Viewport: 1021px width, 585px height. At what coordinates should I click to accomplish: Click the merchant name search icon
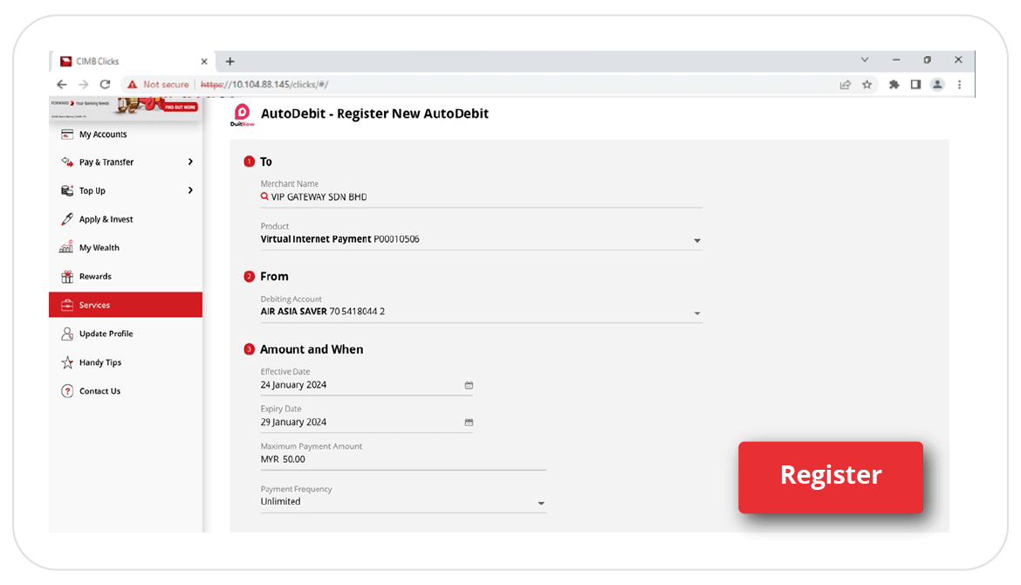[x=265, y=197]
